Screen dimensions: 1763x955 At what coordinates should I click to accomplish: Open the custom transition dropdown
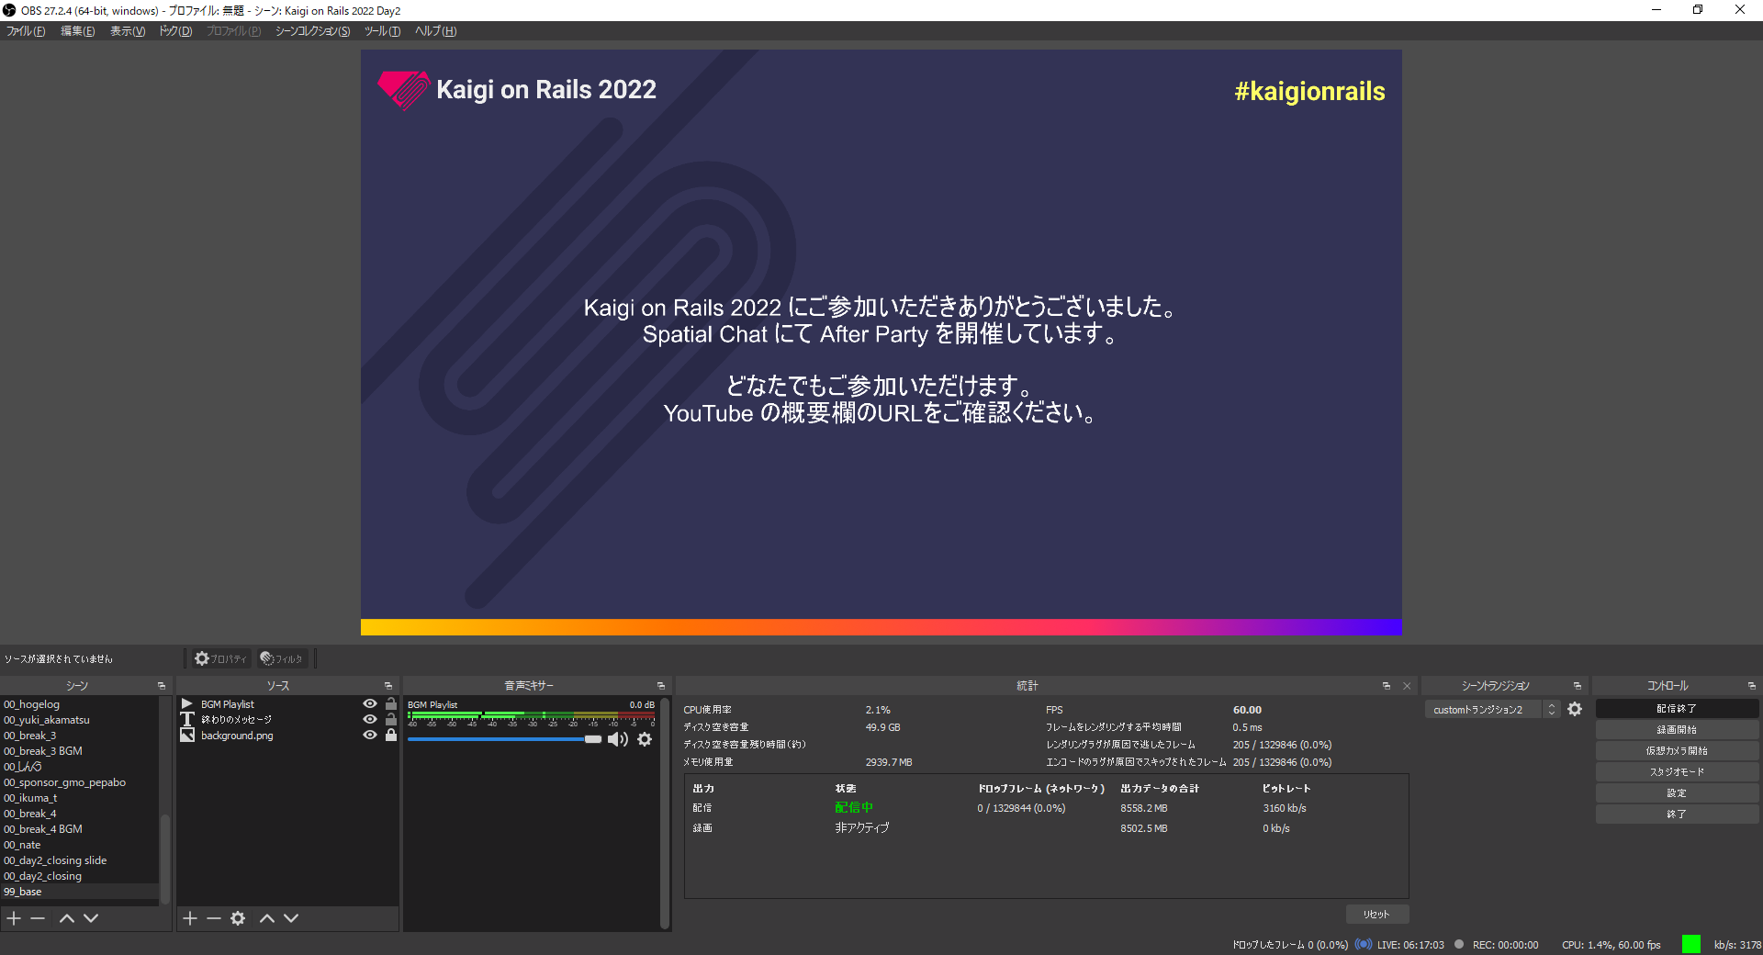click(x=1493, y=710)
